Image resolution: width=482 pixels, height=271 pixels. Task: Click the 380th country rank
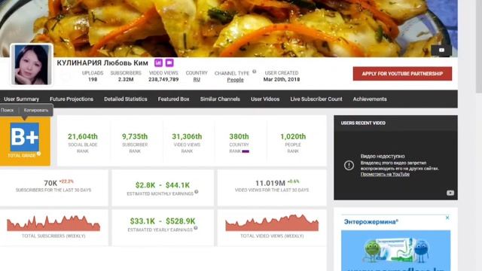(239, 136)
